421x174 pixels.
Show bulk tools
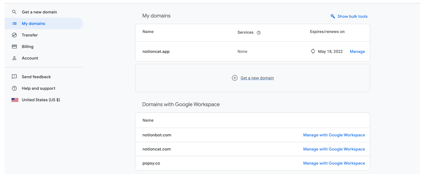pos(352,16)
